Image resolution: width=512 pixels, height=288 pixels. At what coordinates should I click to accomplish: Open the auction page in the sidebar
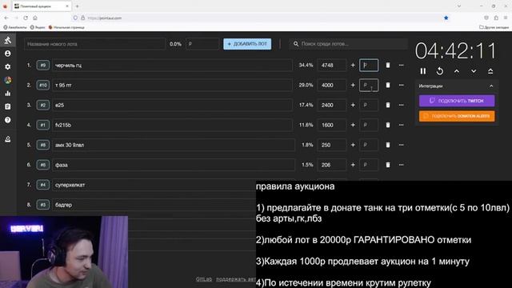coord(8,40)
